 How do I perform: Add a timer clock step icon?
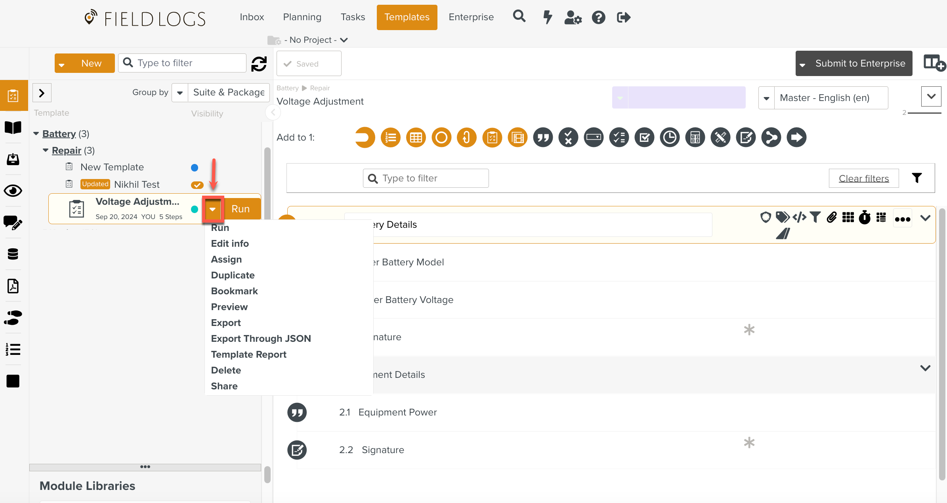coord(670,138)
